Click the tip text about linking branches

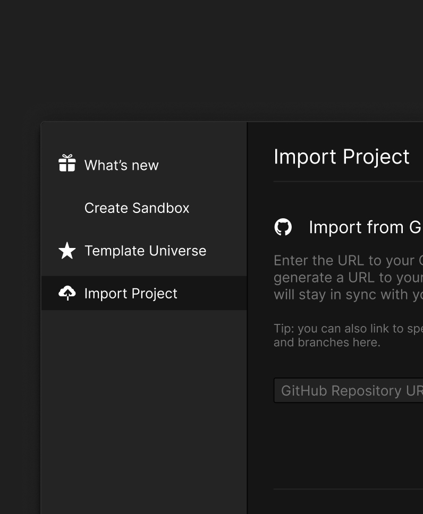pyautogui.click(x=348, y=336)
